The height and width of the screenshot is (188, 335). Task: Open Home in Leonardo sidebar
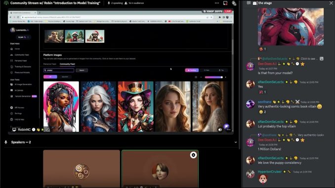pos(15,49)
